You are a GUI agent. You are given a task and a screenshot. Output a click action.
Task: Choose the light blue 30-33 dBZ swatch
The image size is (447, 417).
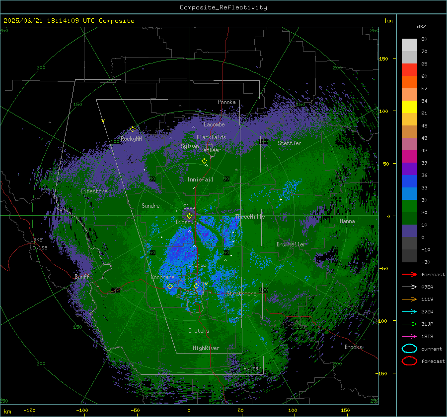pos(409,193)
